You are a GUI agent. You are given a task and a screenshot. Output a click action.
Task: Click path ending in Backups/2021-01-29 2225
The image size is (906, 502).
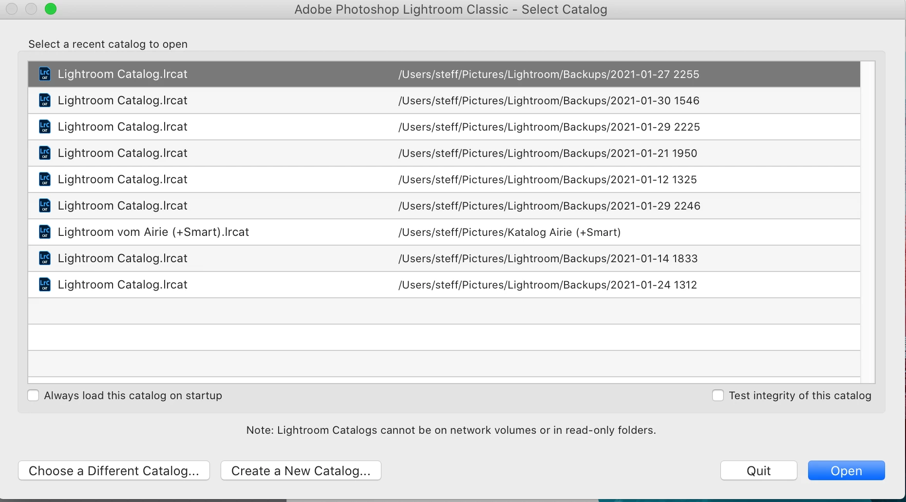(x=549, y=127)
